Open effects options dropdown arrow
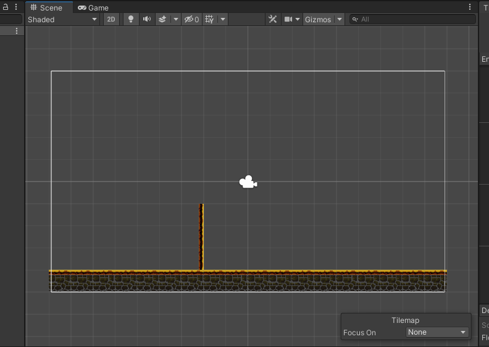The image size is (489, 347). [x=176, y=19]
